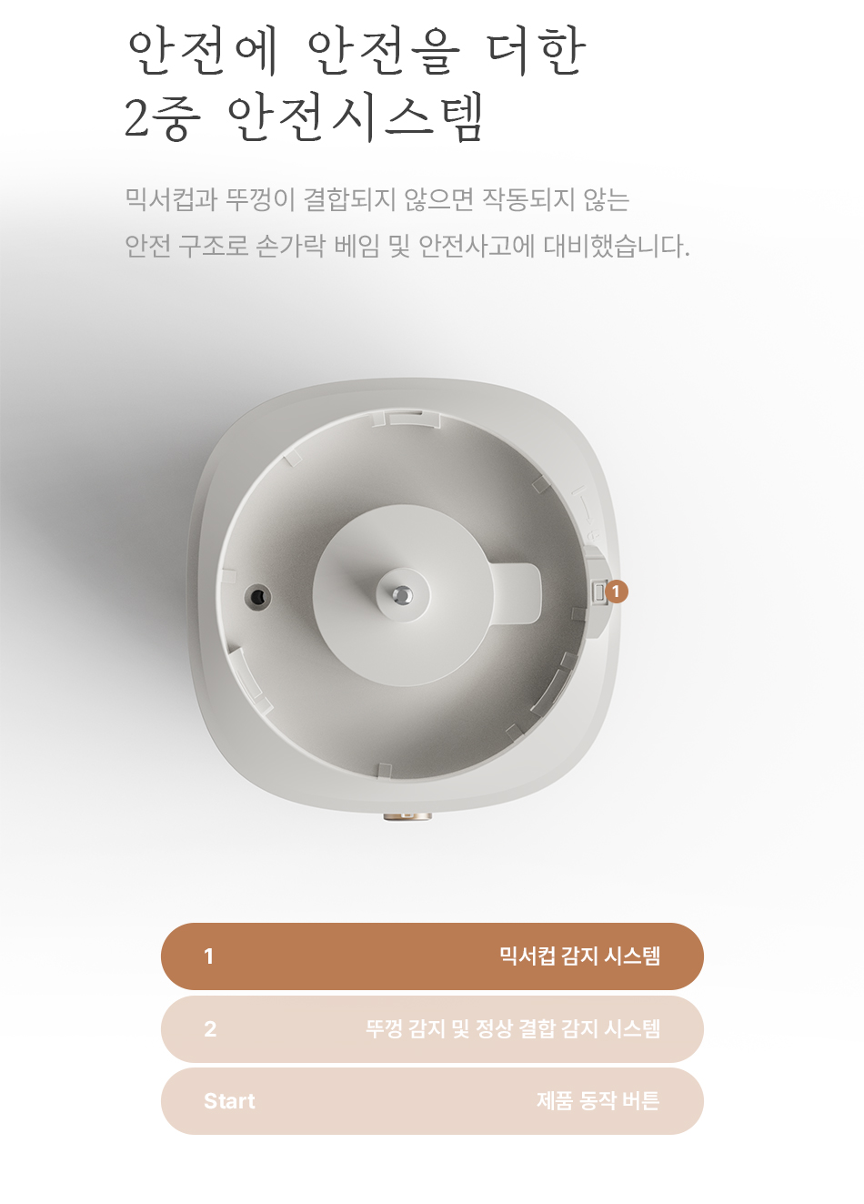The image size is (864, 1204).
Task: Click the description line starting 믹서컵과 뚜껑이
Action: pos(377,198)
